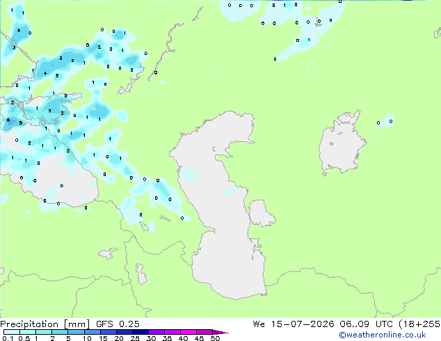This screenshot has height=341, width=441.
Task: Click the legend number label '0.5'
Action: [x=24, y=338]
